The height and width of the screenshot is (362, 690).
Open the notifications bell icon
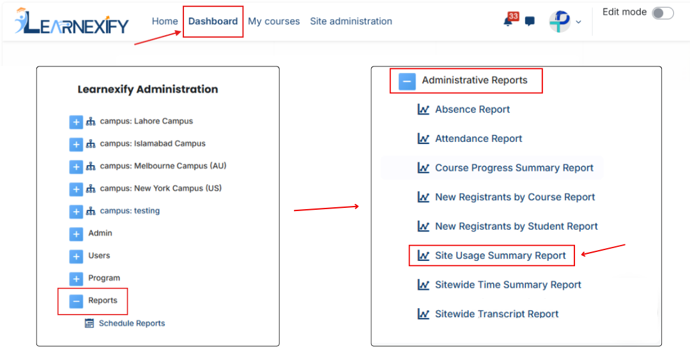click(509, 22)
